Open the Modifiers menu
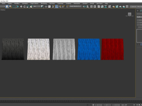 point(17,4)
